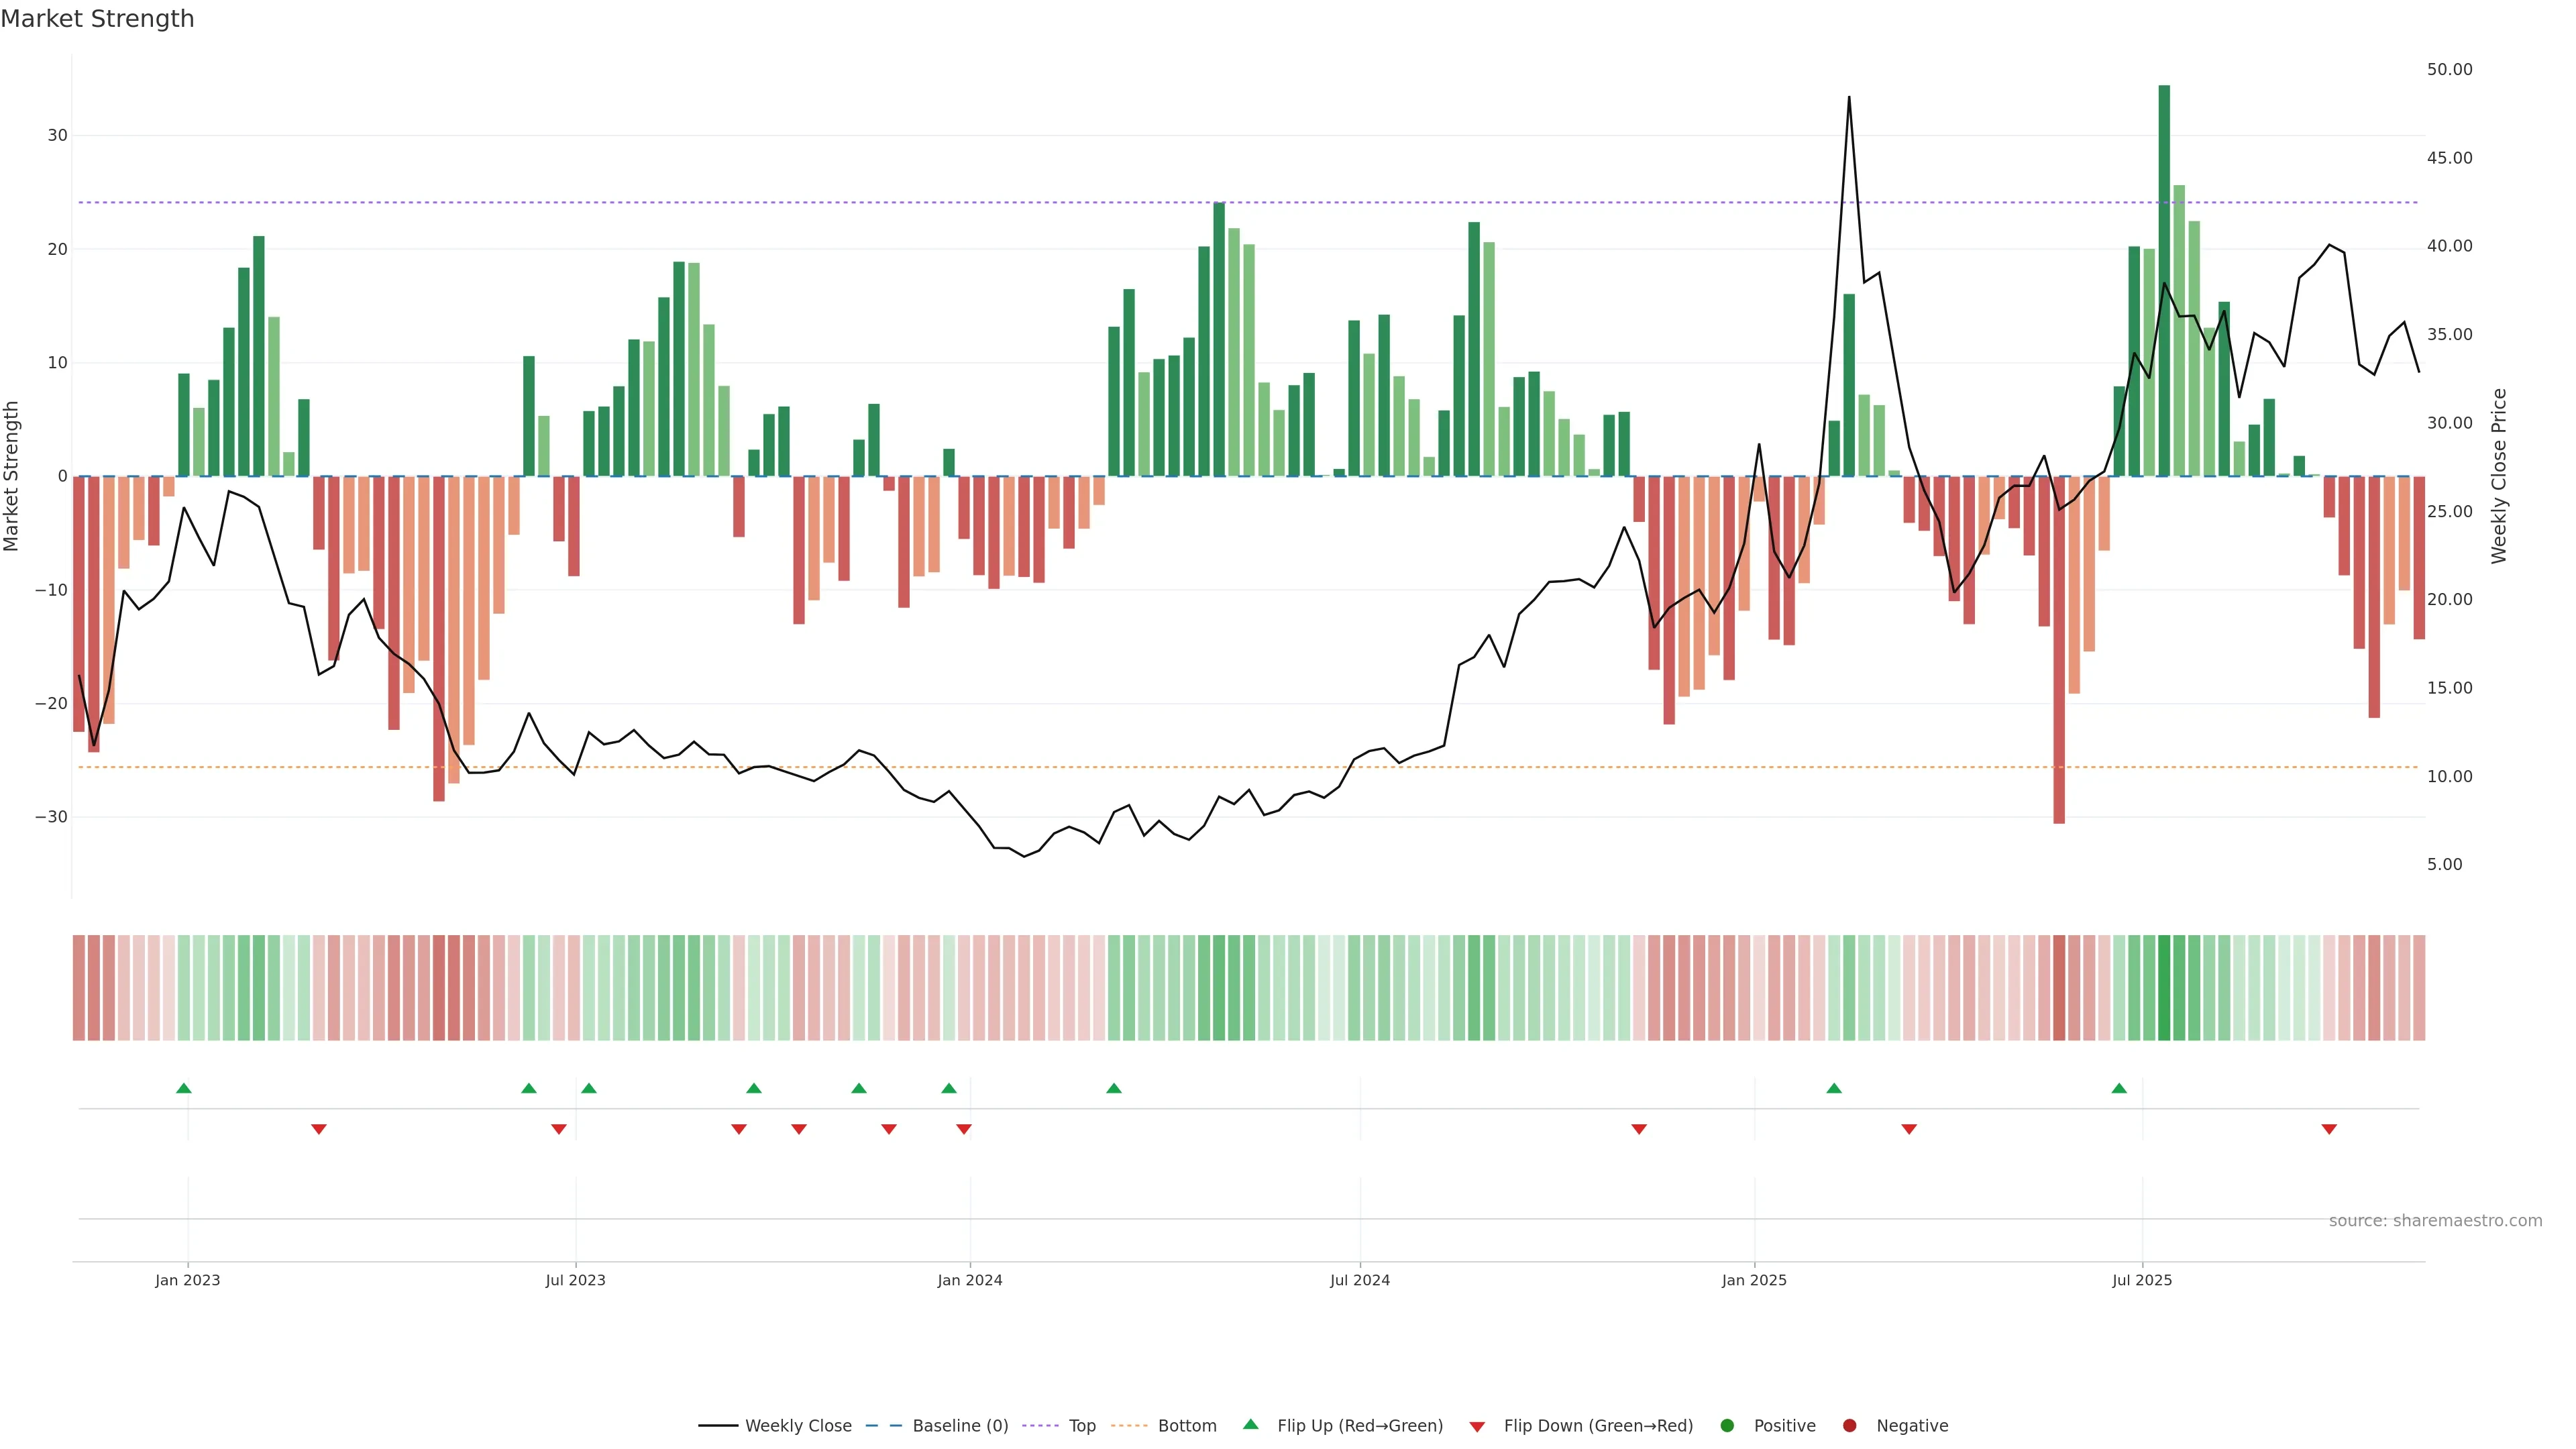The height and width of the screenshot is (1449, 2576).
Task: Click the green Positive circle legend icon
Action: pyautogui.click(x=1727, y=1425)
